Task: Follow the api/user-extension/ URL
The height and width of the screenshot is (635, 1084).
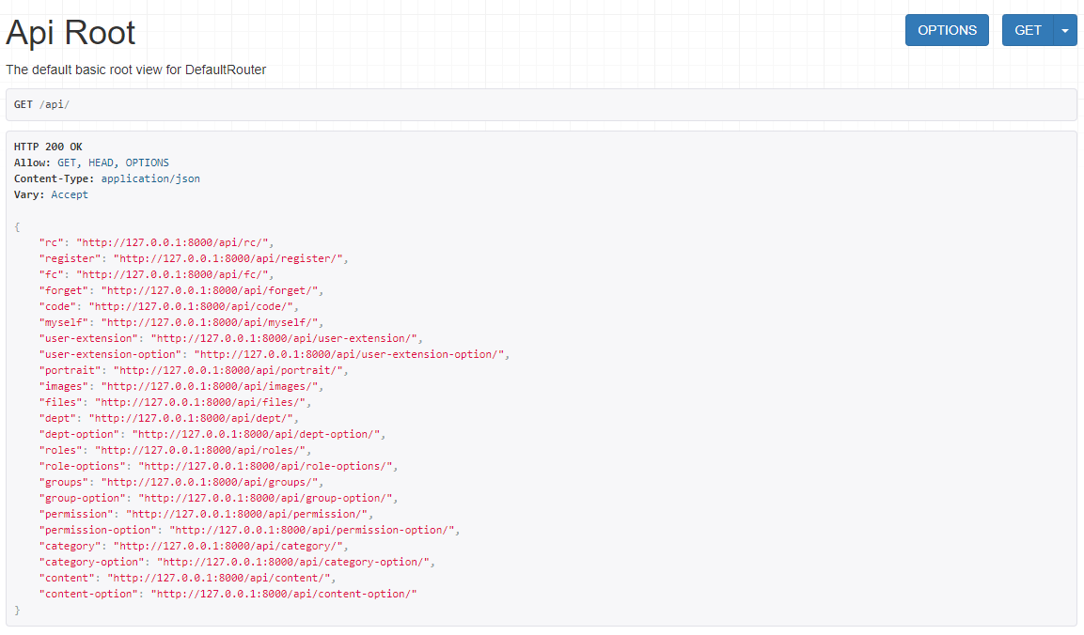Action: point(287,338)
